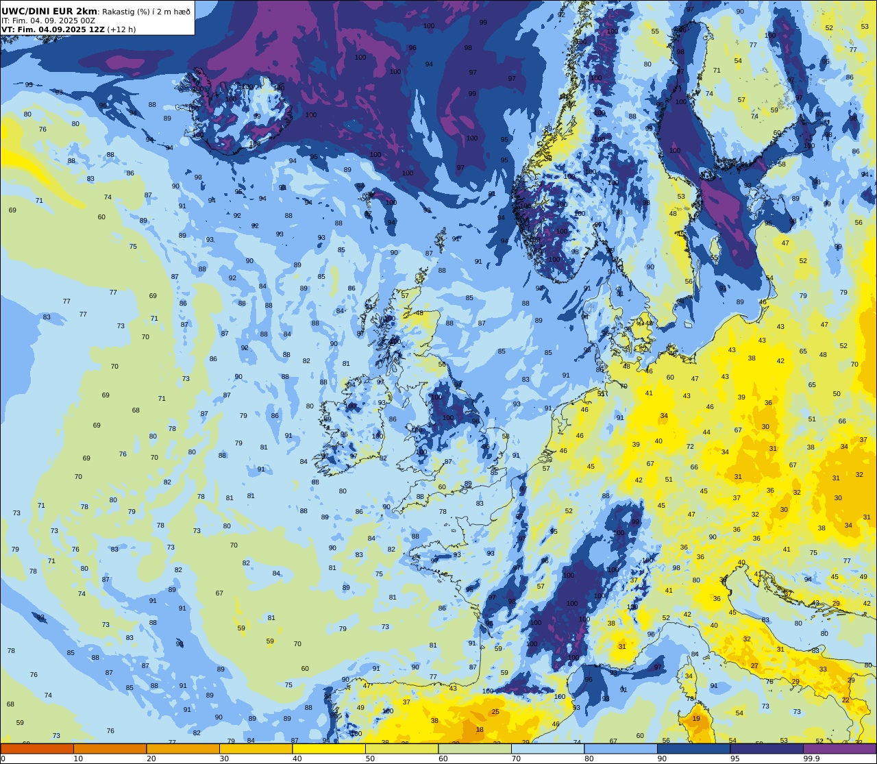Click the legend swatch between 70 and 80
Image resolution: width=877 pixels, height=764 pixels.
point(547,749)
